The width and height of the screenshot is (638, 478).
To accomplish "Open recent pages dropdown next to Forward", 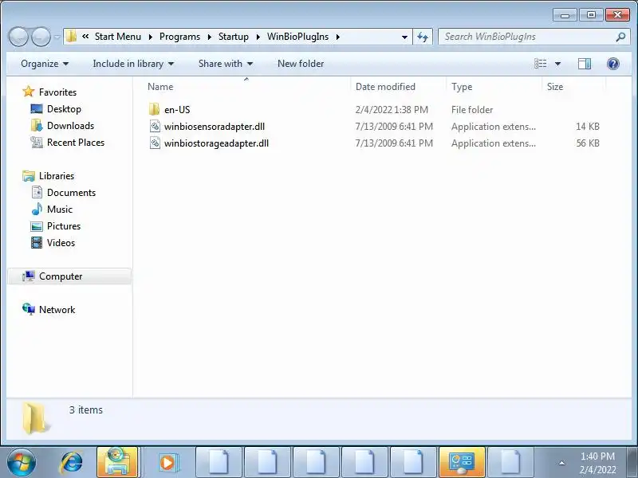I will pos(57,37).
